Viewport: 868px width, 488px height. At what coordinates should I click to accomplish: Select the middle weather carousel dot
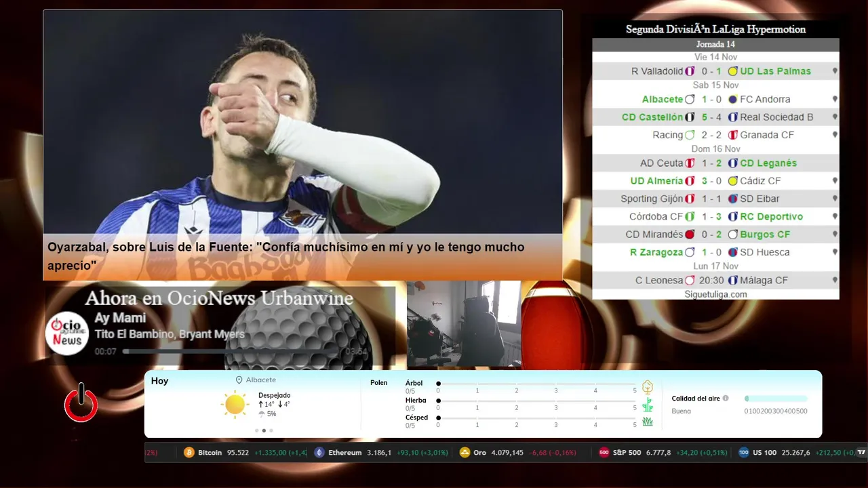(x=264, y=430)
